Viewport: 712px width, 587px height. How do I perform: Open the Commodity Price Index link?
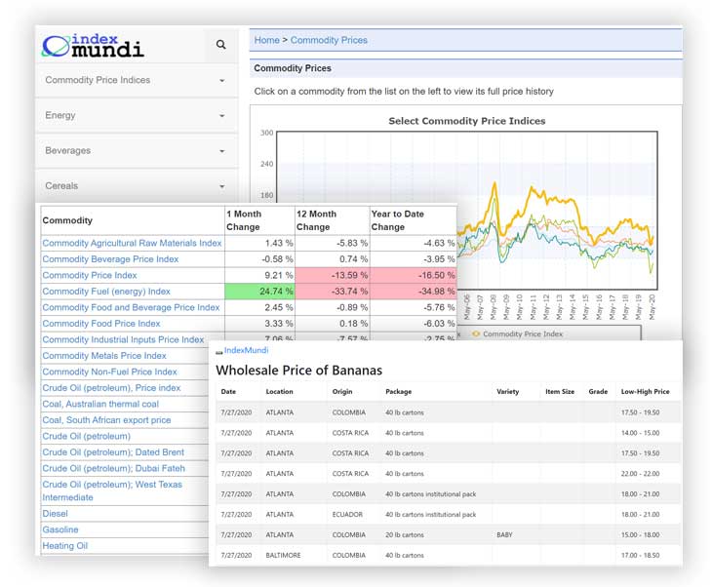click(x=90, y=275)
